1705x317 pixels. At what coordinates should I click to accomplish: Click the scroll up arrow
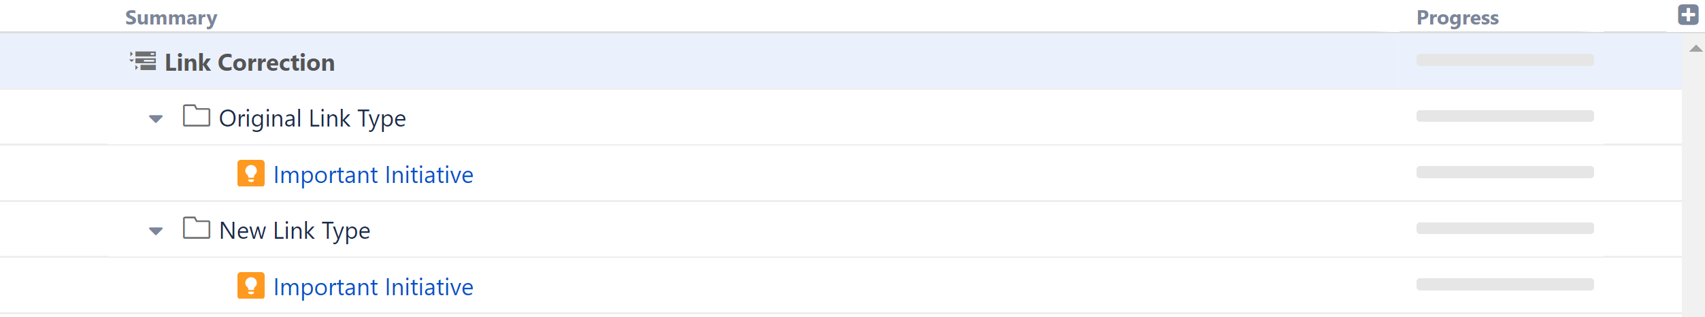tap(1695, 48)
